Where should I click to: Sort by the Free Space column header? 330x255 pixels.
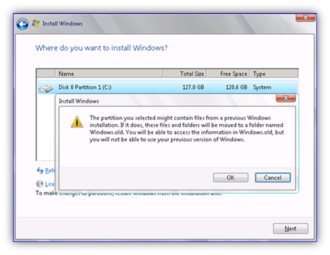228,73
